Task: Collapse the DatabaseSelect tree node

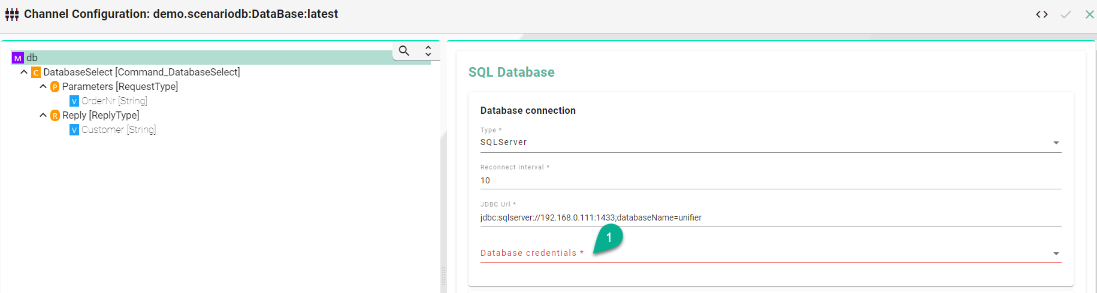Action: coord(24,72)
